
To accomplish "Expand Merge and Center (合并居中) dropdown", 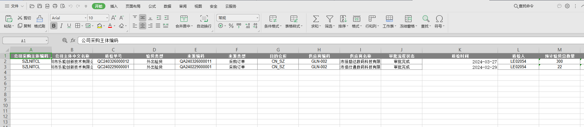I will 192,26.
